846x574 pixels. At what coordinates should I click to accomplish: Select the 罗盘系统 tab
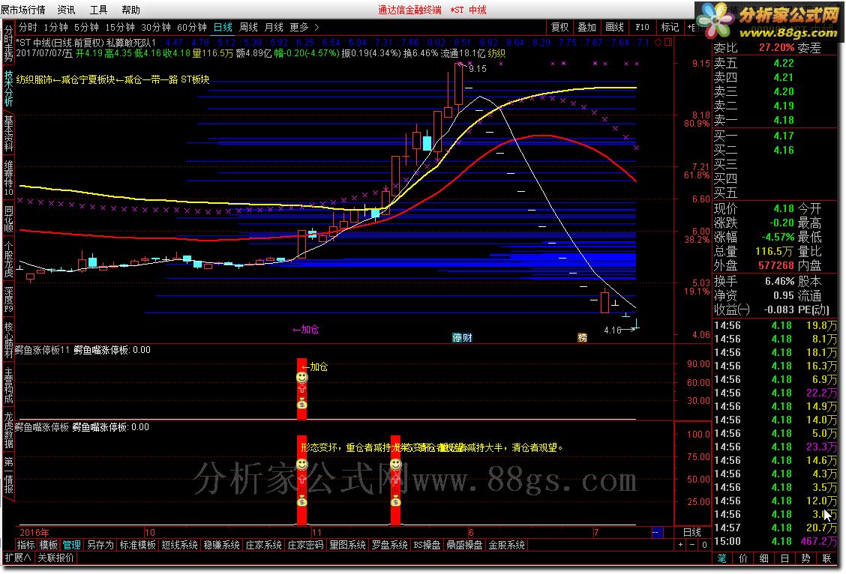[390, 545]
